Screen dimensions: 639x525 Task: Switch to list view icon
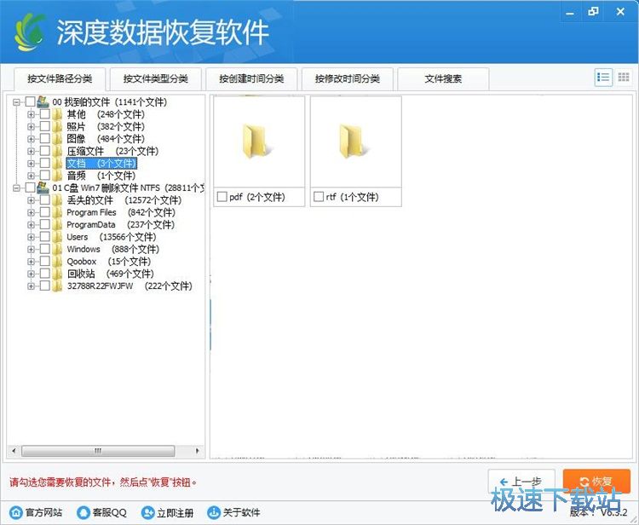click(603, 77)
